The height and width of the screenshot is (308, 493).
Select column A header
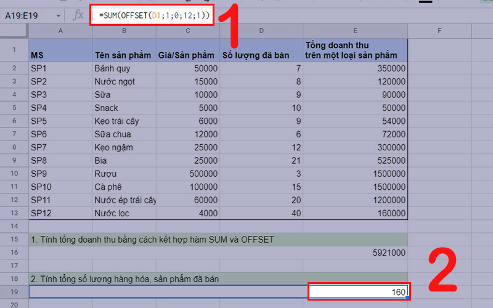[x=60, y=31]
